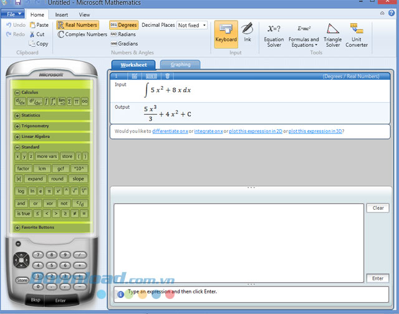Switch to the Graphing tab
The image size is (399, 314).
(180, 65)
